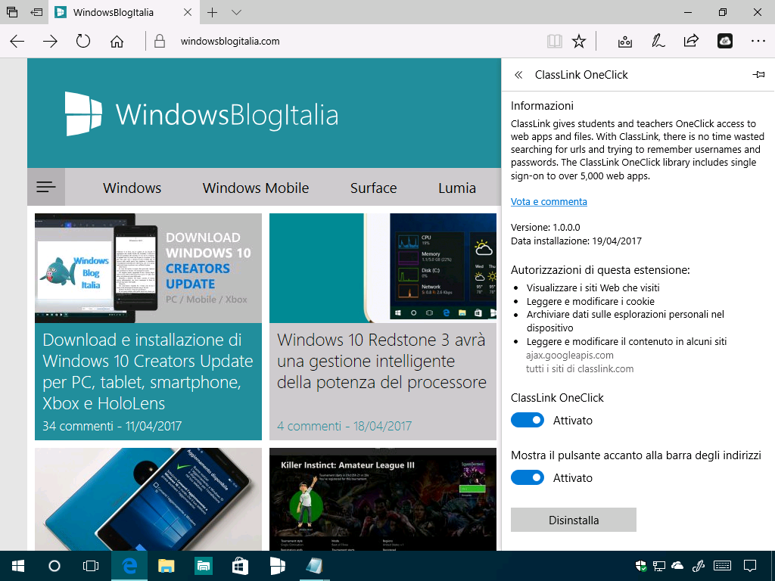Screen dimensions: 775x581
Task: Open OneDrive cloud tray icon
Action: (x=677, y=566)
